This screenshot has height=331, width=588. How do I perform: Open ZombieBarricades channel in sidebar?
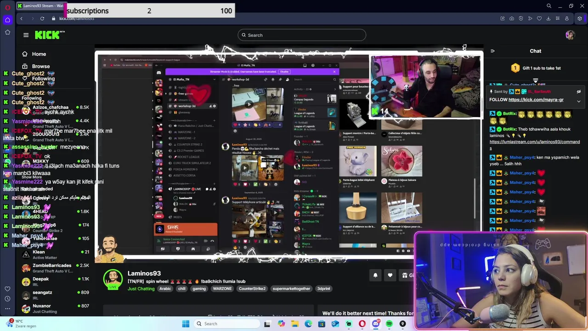coord(55,268)
